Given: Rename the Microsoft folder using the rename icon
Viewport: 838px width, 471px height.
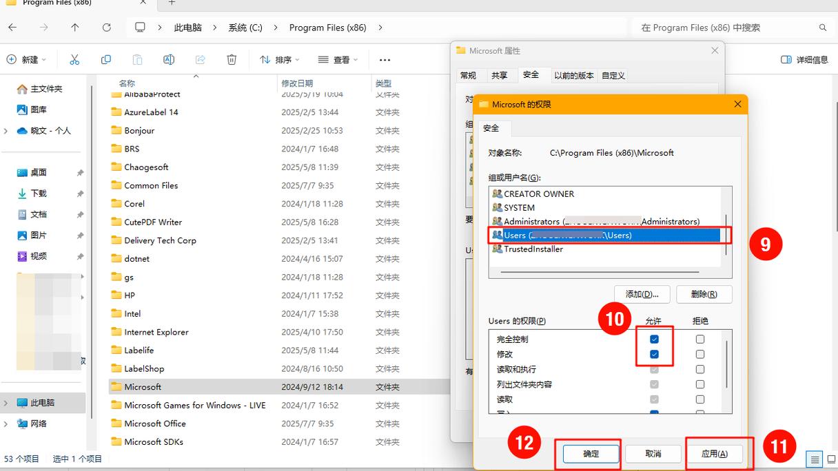Looking at the screenshot, I should pyautogui.click(x=169, y=59).
